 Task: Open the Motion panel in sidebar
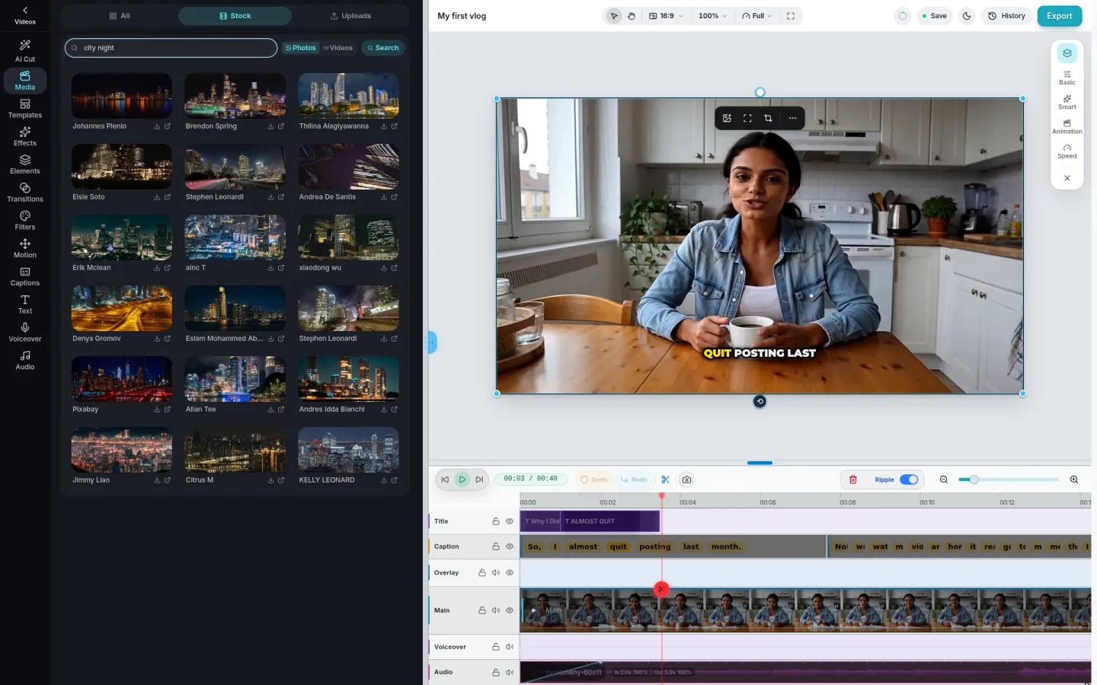(x=25, y=249)
